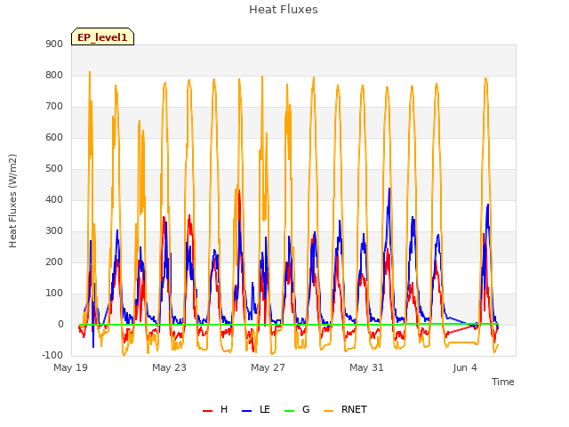Click the May 31 x-axis label

pos(366,367)
